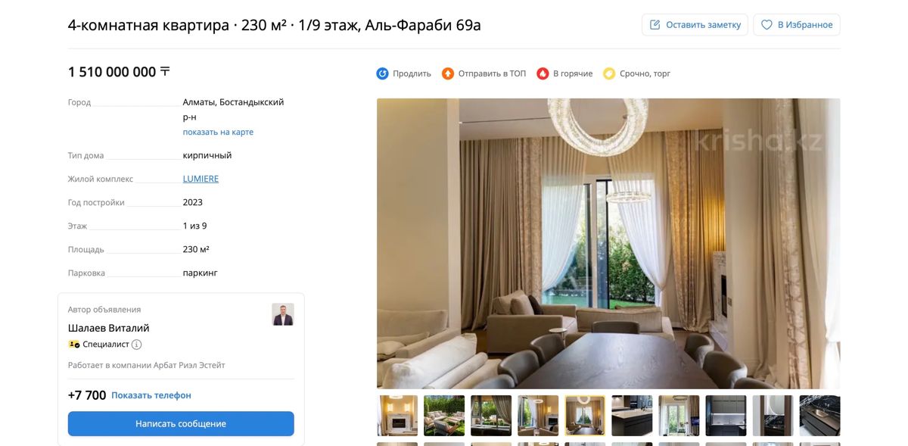Click the Оставить заметку button
Screen dimensions: 908x446
[x=695, y=25]
